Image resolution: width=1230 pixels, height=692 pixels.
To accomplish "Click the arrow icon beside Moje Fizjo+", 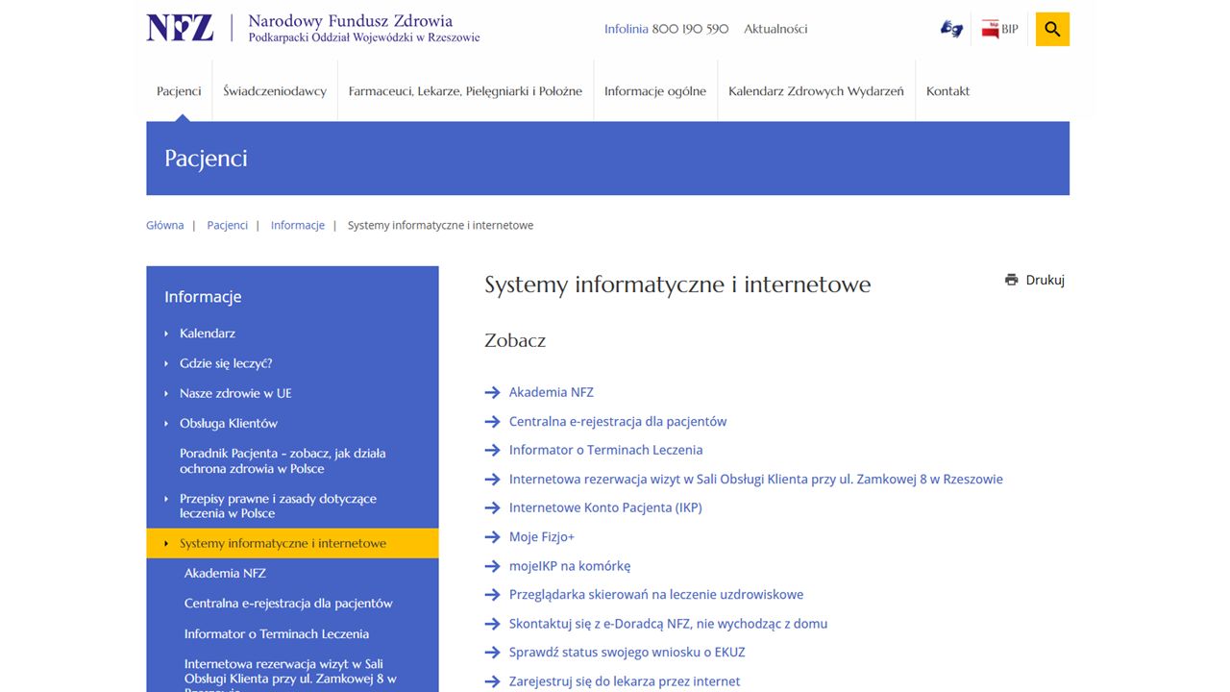I will 492,536.
